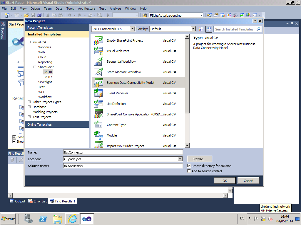Open the Sort by dropdown
The width and height of the screenshot is (301, 225).
click(x=193, y=29)
